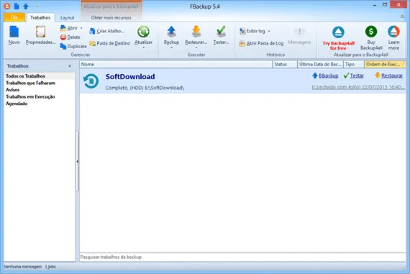Click the Completo, (HDD) E:\SoftDownload\ description
Image resolution: width=410 pixels, height=274 pixels.
pos(145,88)
